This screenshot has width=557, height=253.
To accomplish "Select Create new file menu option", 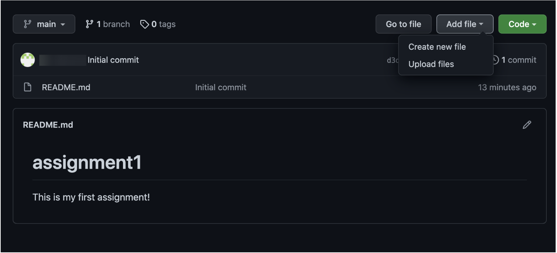I will pyautogui.click(x=437, y=47).
